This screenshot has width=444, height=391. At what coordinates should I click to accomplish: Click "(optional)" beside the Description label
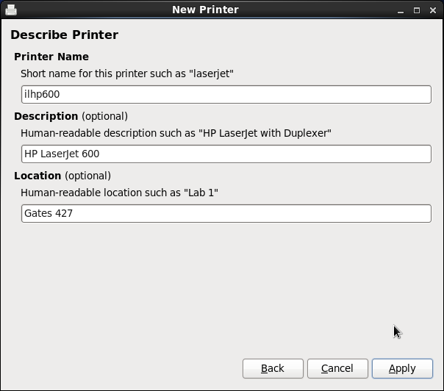coord(104,116)
